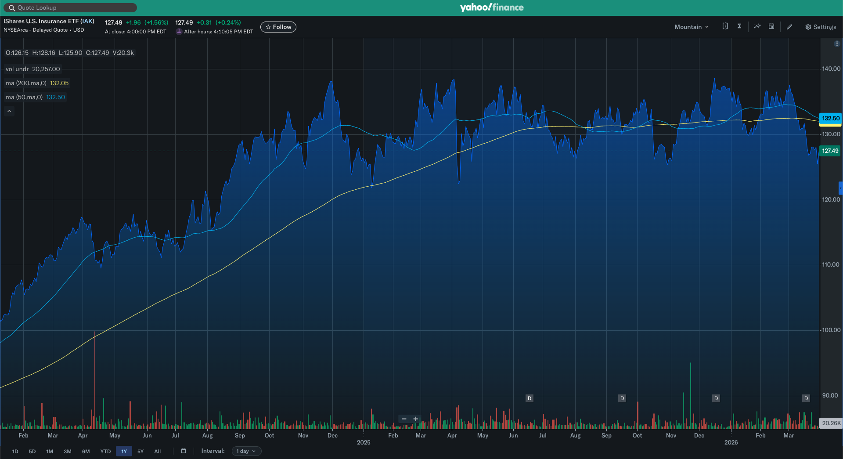Click the dividend D marker near December 2025
Screen dimensions: 843x459
[716, 398]
